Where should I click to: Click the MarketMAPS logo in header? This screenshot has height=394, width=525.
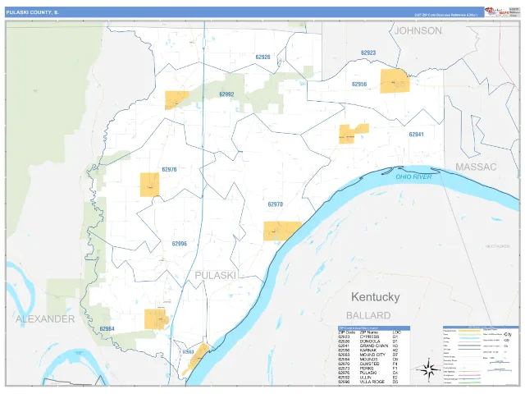point(496,12)
